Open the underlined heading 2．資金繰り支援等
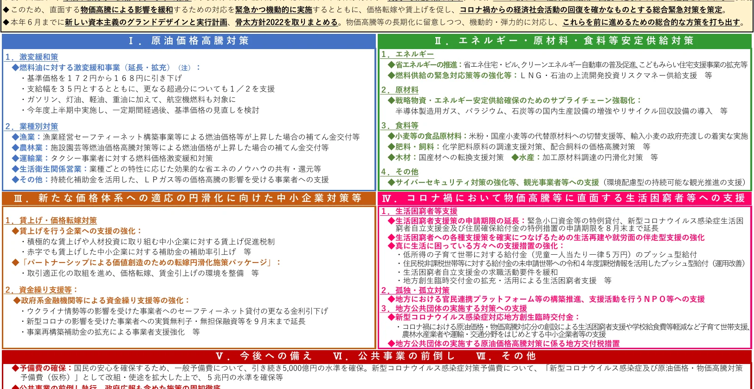This screenshot has height=389, width=754. [x=39, y=290]
